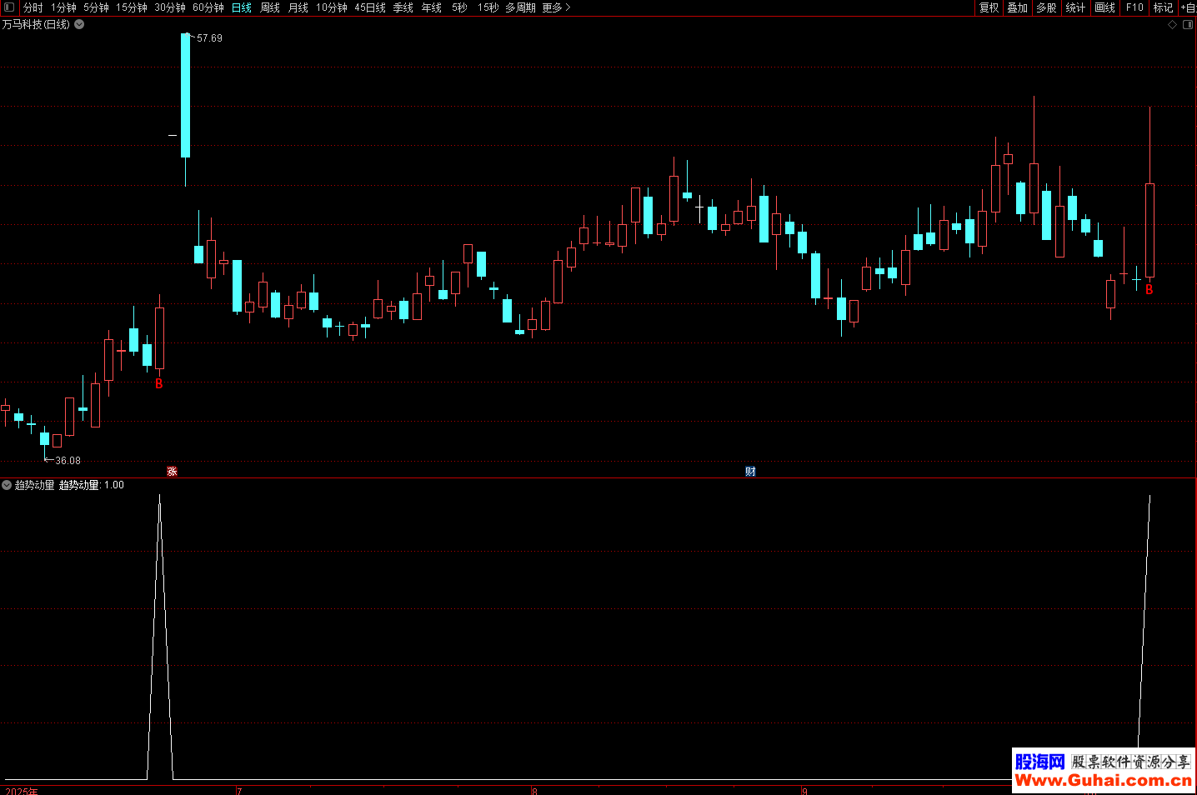Switch to 分时 intraday view
Screen dimensions: 1197x795
(33, 7)
